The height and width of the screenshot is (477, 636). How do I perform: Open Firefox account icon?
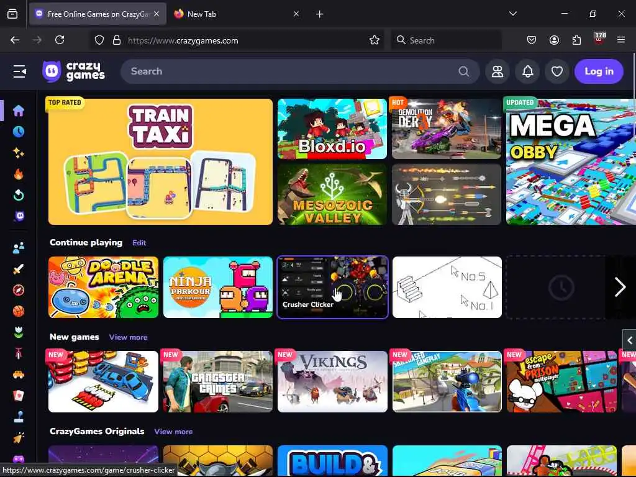point(554,40)
